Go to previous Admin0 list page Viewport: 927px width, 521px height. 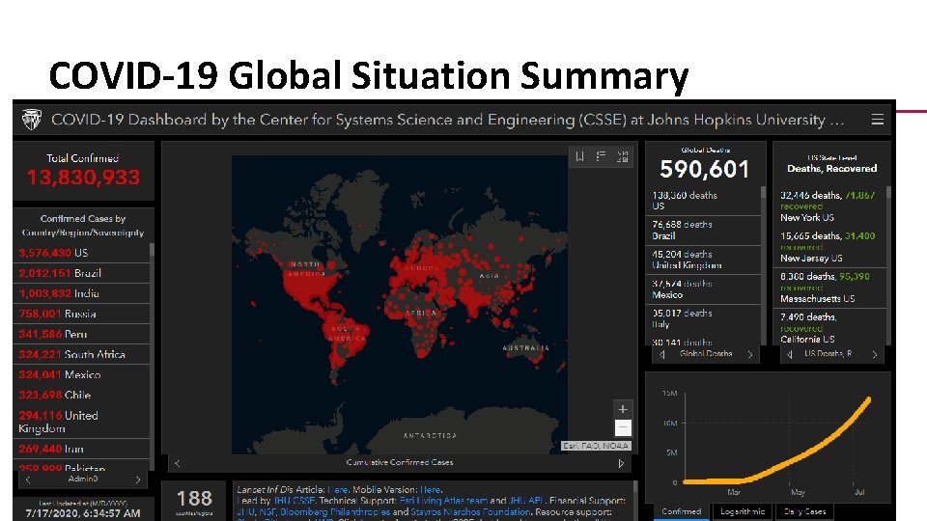tap(28, 480)
